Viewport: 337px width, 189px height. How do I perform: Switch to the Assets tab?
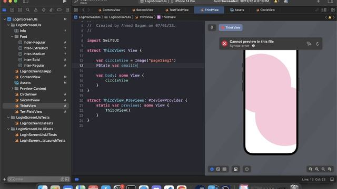[237, 10]
